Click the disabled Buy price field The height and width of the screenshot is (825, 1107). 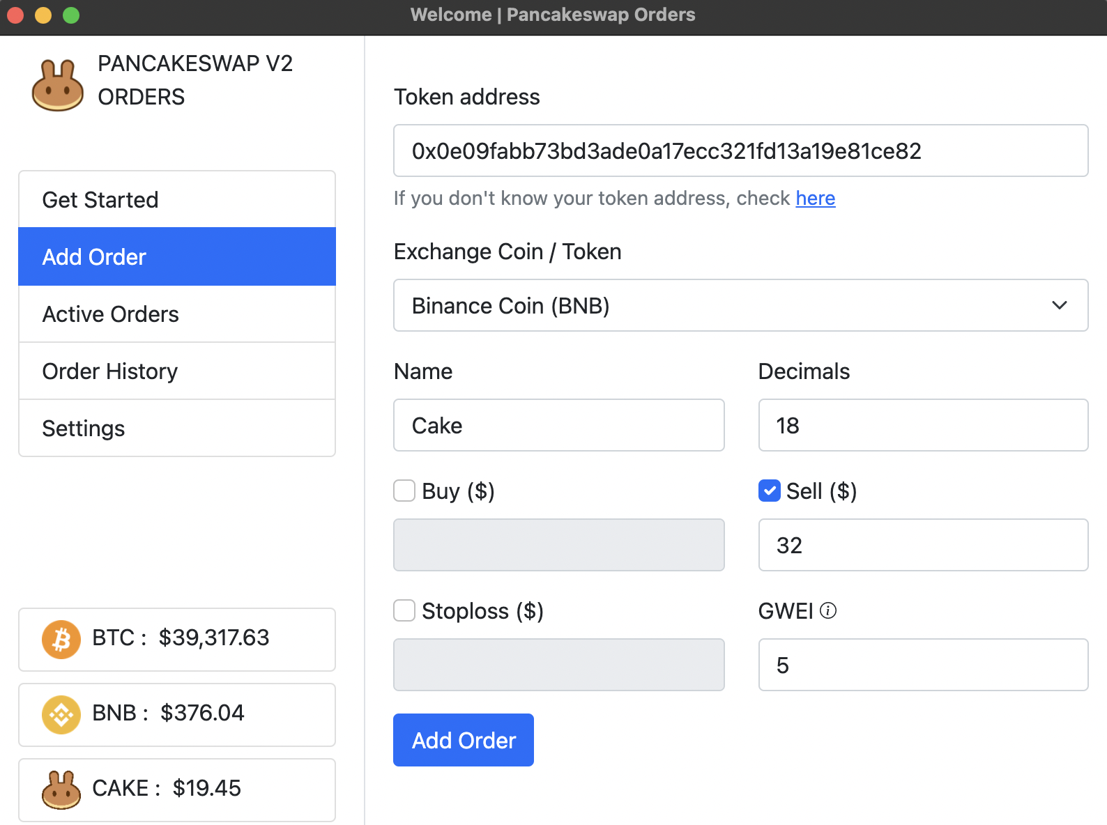(x=559, y=545)
